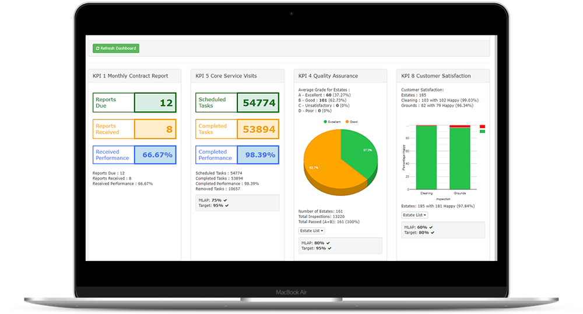Open Estate List dropdown under Quality Assurance

(x=311, y=231)
